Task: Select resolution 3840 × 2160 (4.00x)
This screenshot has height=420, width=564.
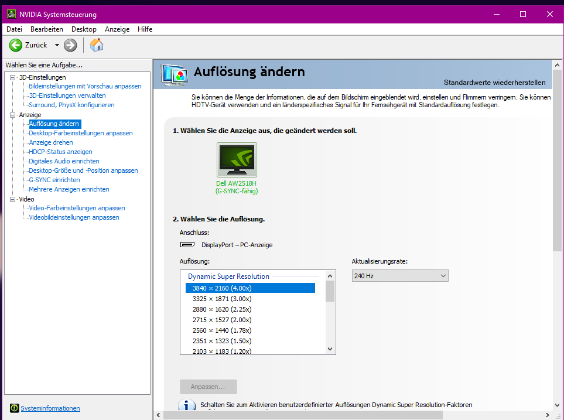Action: pyautogui.click(x=250, y=288)
